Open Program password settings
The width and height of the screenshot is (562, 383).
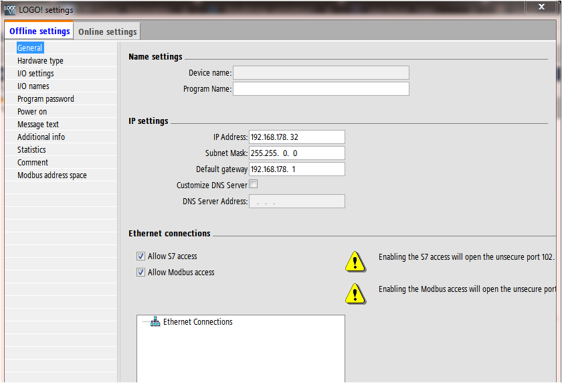[x=45, y=99]
